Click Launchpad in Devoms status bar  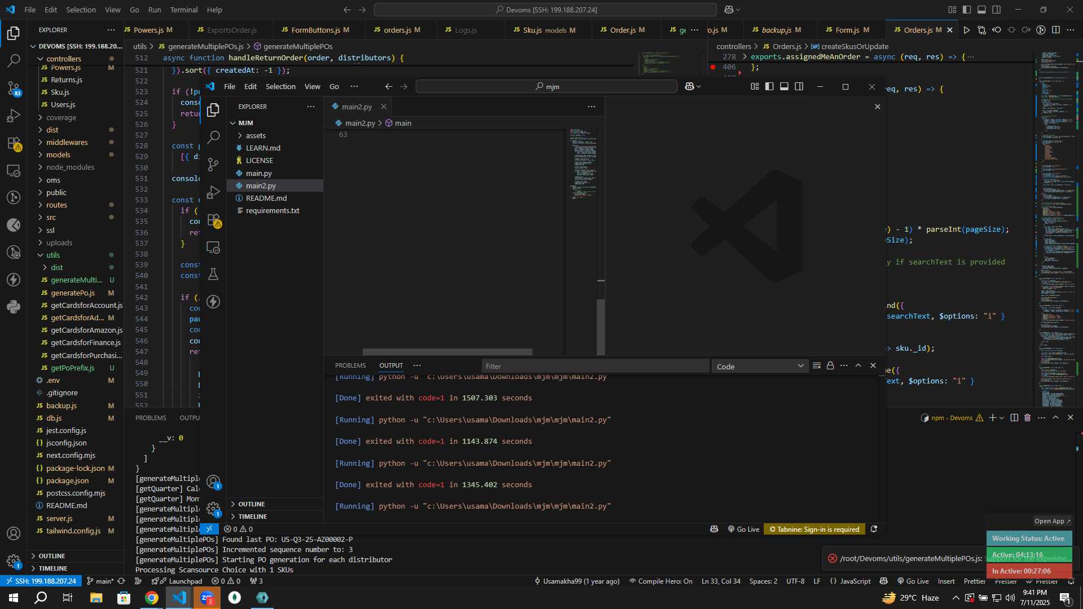[177, 581]
